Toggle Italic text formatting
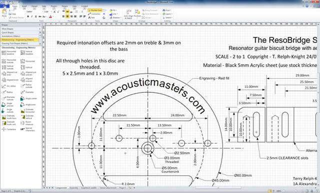The height and width of the screenshot is (193, 320). coord(32,16)
